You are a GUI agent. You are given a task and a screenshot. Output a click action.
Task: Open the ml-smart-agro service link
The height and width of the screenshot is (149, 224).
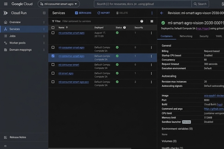click(x=66, y=73)
